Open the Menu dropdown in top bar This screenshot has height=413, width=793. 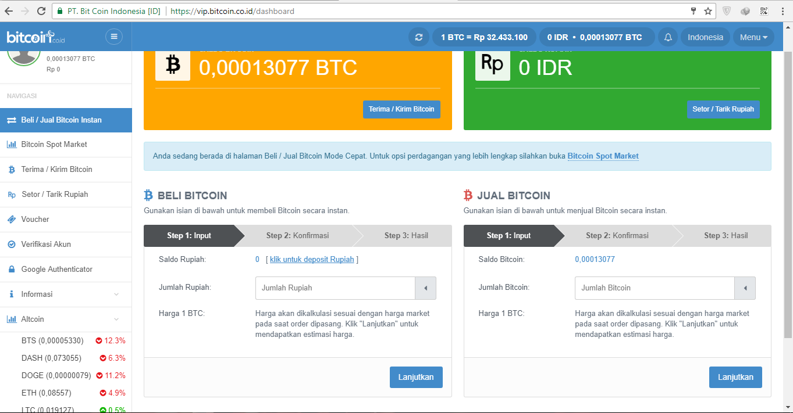tap(753, 37)
